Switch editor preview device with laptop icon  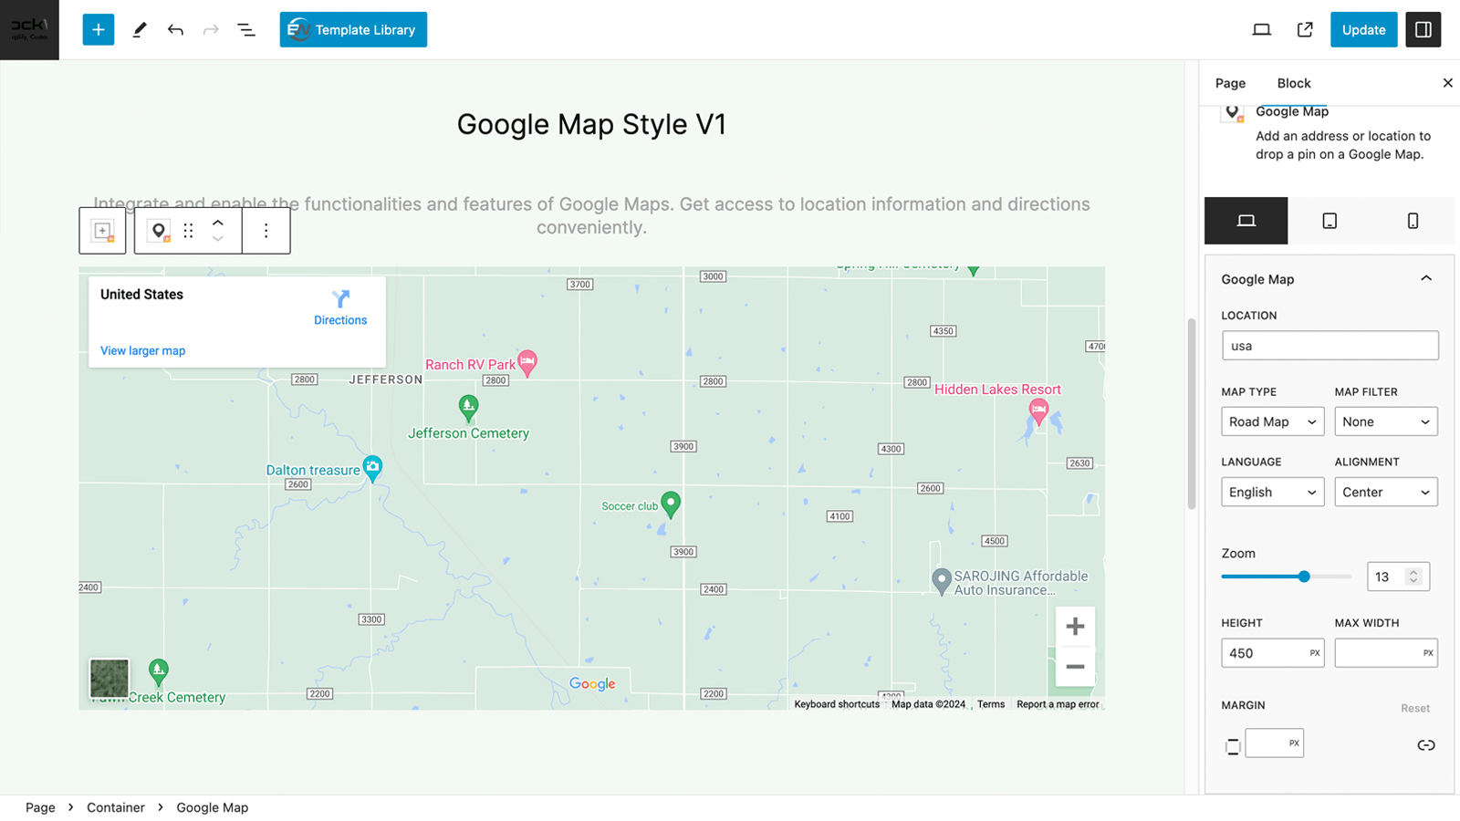tap(1262, 29)
